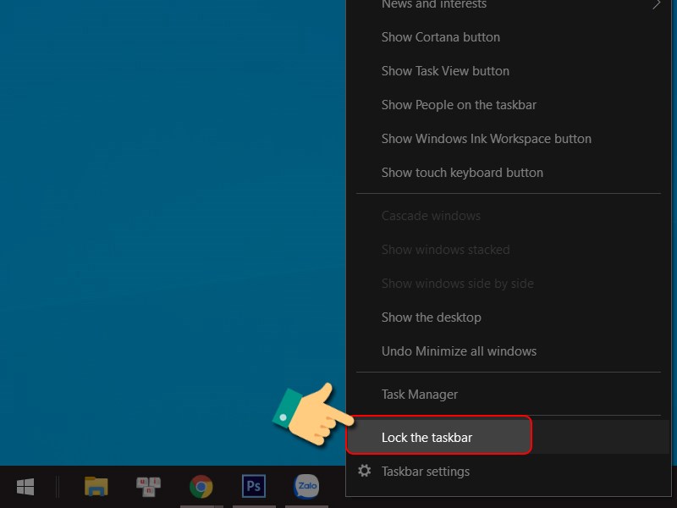Screen dimensions: 677x508
Task: Launch Google Chrome from the taskbar
Action: point(201,487)
